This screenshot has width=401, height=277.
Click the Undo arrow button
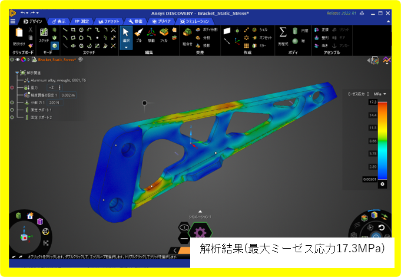pyautogui.click(x=23, y=13)
